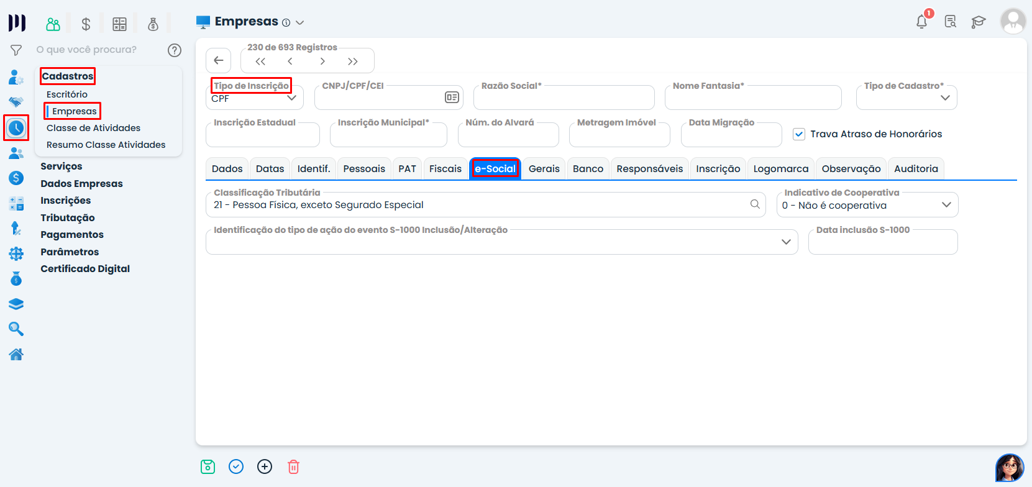The width and height of the screenshot is (1032, 487).
Task: Click the back arrow button
Action: [x=219, y=60]
